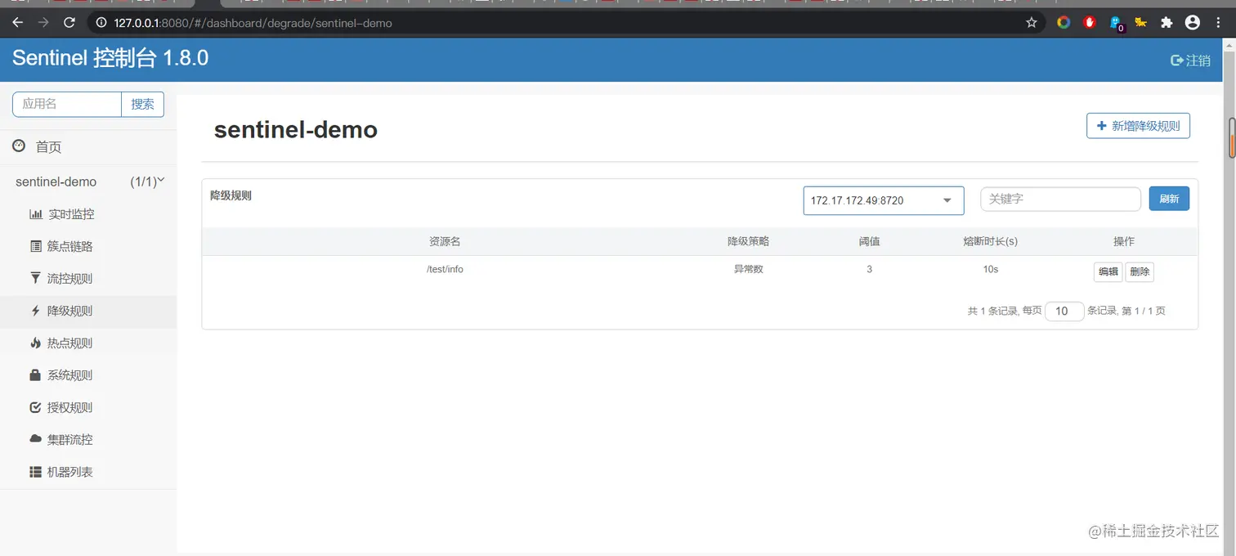Click the 刷新 refresh button

(1169, 199)
